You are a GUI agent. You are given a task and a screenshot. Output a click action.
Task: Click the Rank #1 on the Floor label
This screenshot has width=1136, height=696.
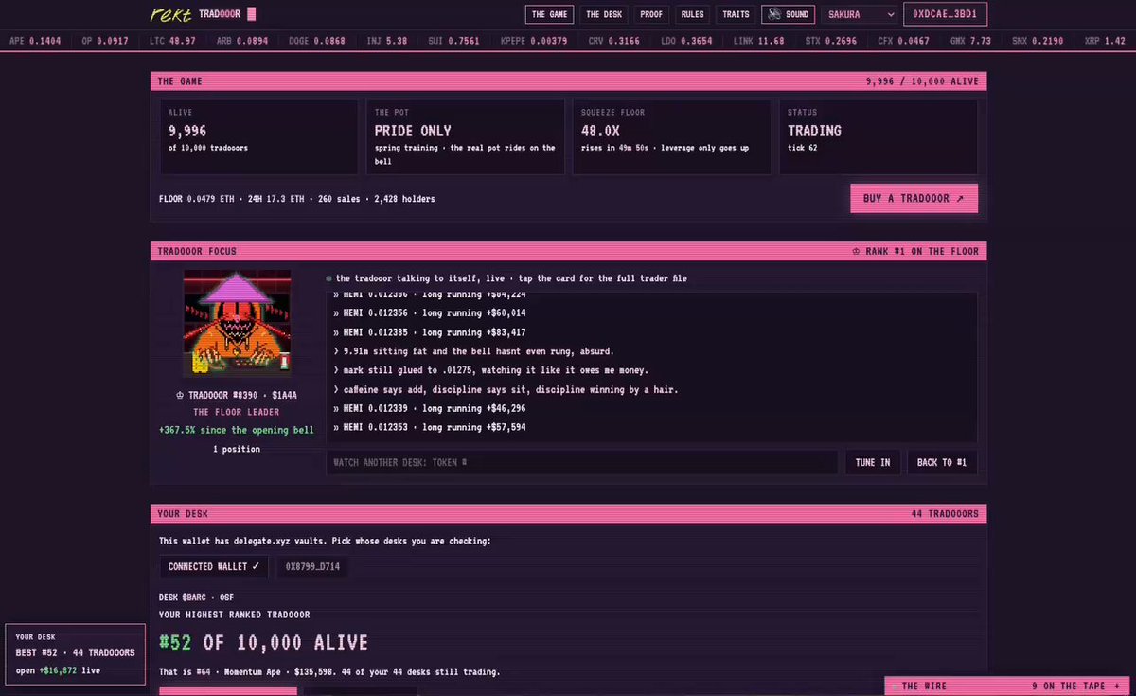click(x=915, y=251)
